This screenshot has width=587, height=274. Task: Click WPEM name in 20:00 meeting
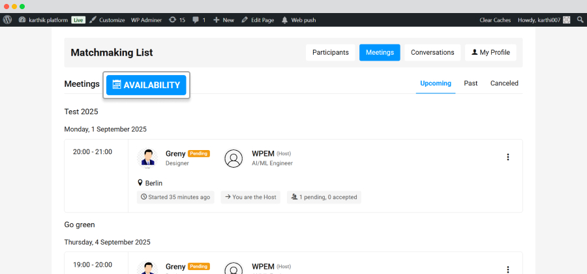pyautogui.click(x=263, y=153)
